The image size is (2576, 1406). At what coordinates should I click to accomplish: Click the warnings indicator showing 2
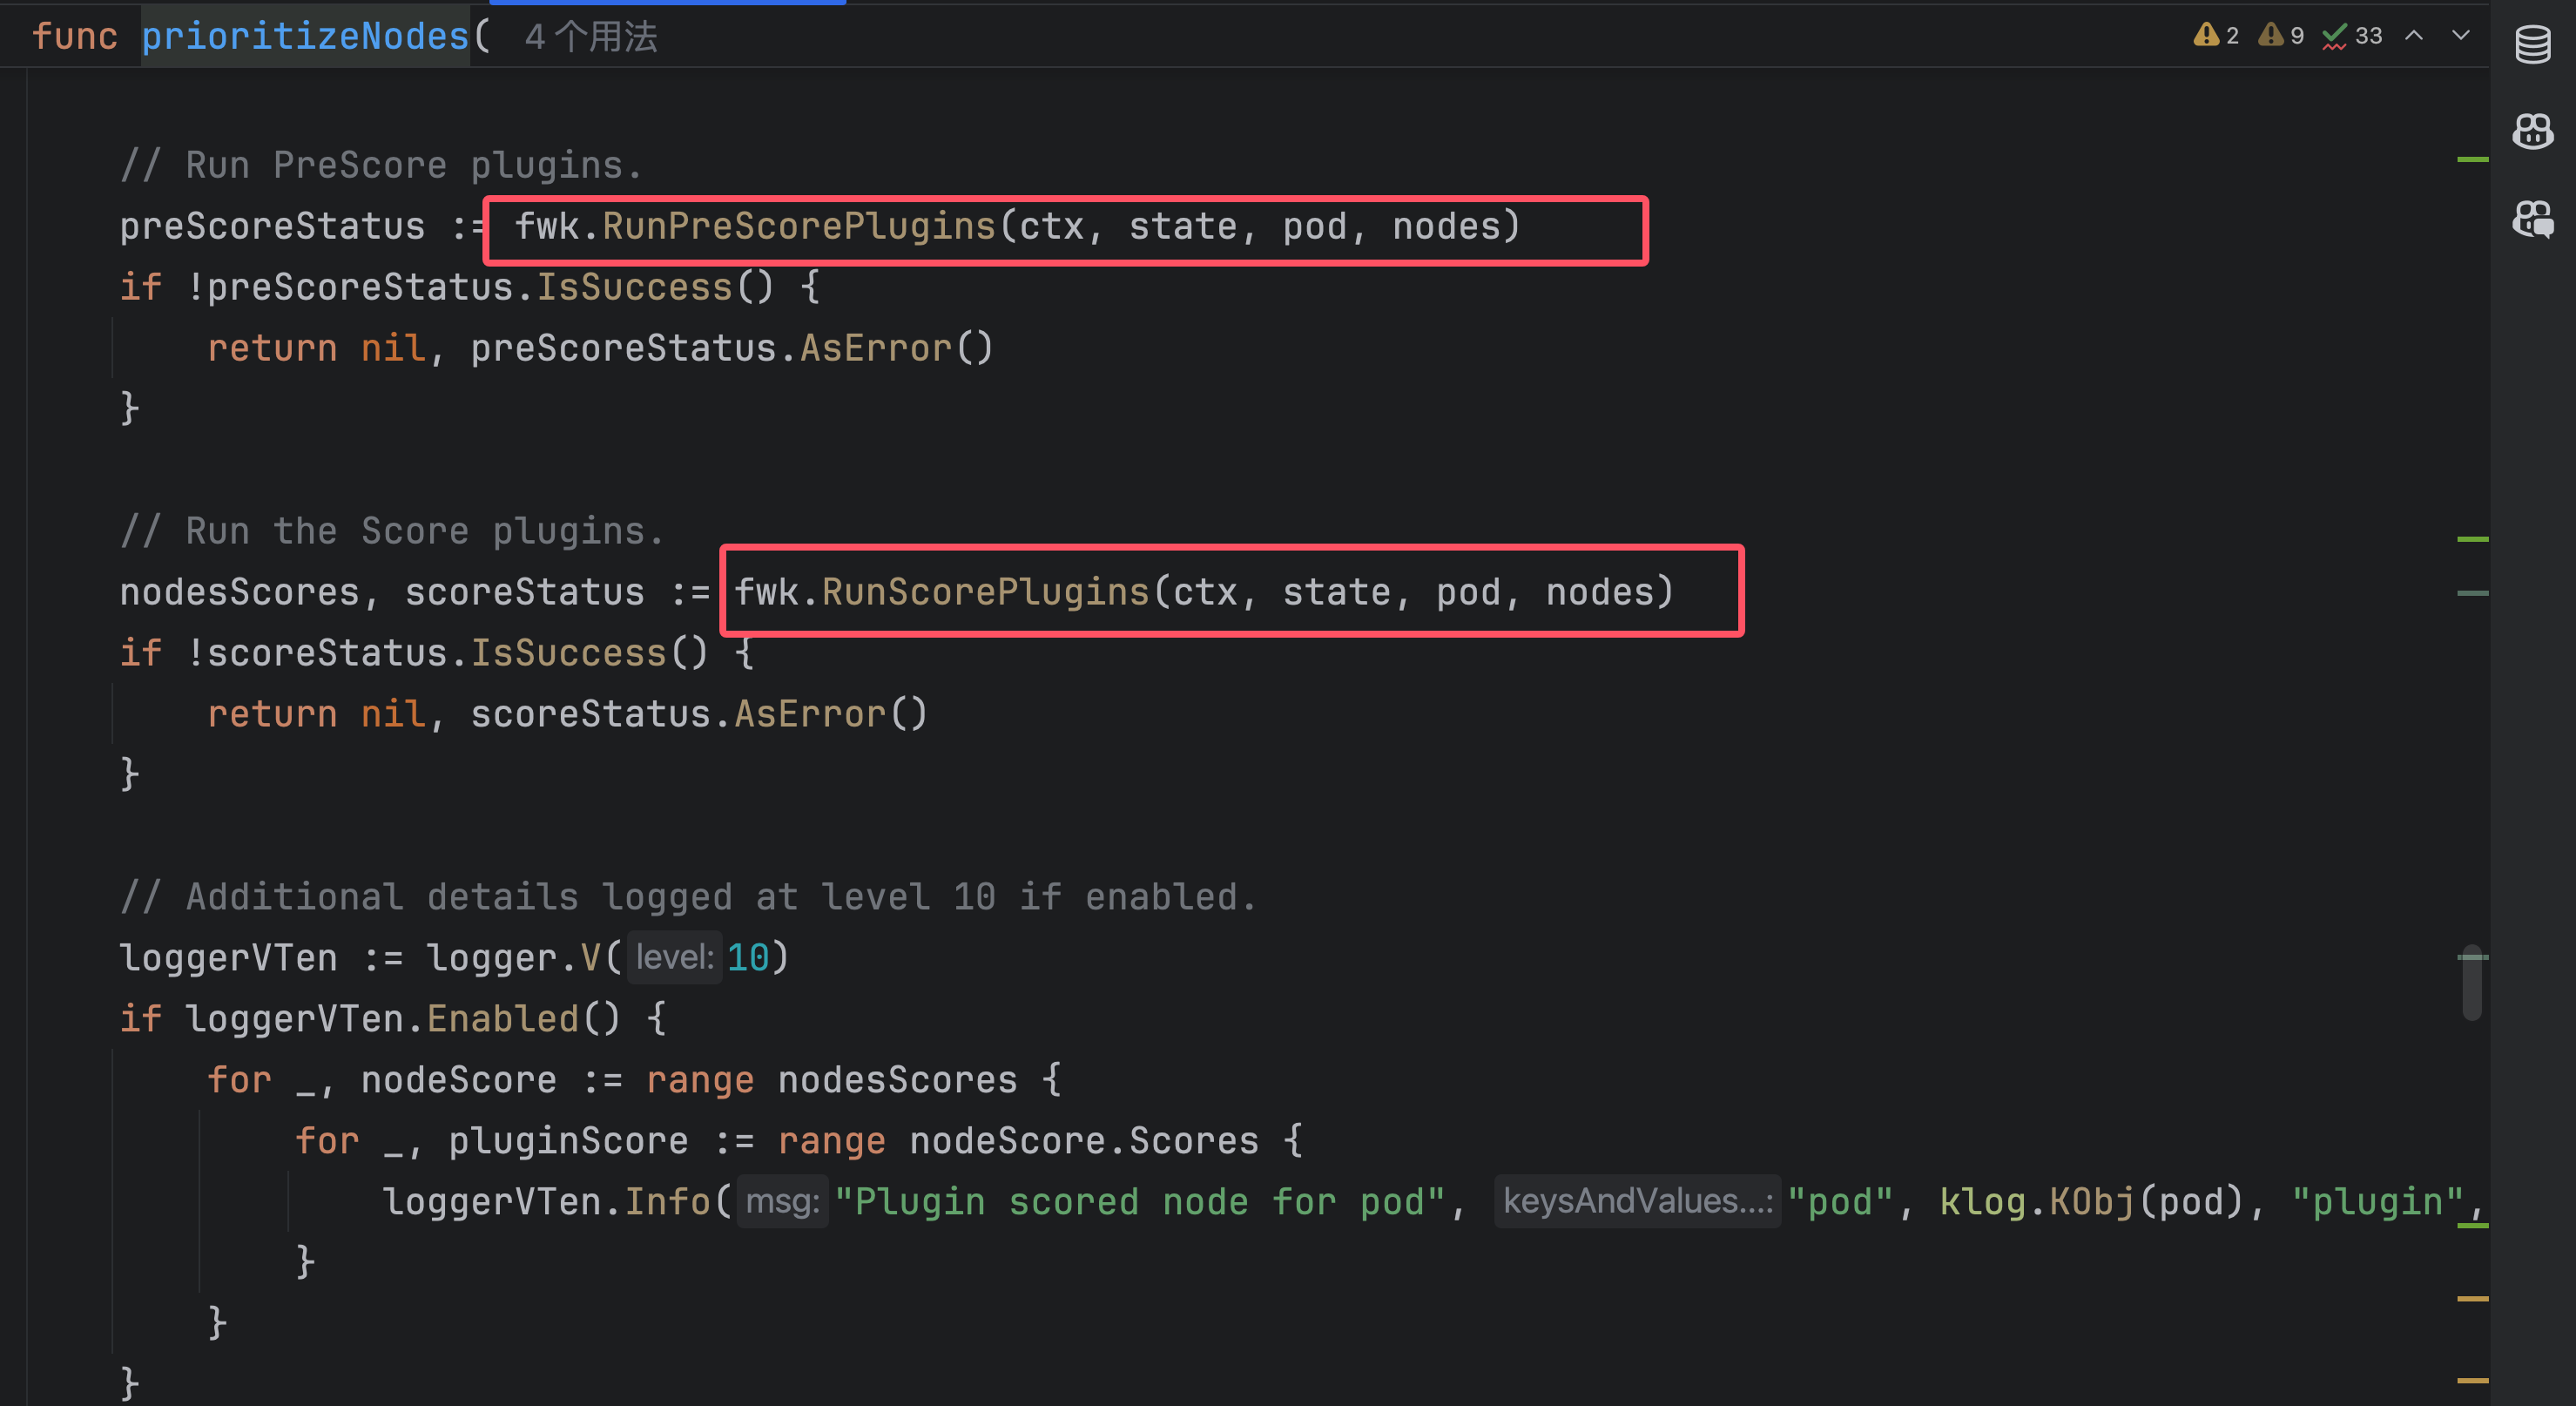tap(2215, 36)
